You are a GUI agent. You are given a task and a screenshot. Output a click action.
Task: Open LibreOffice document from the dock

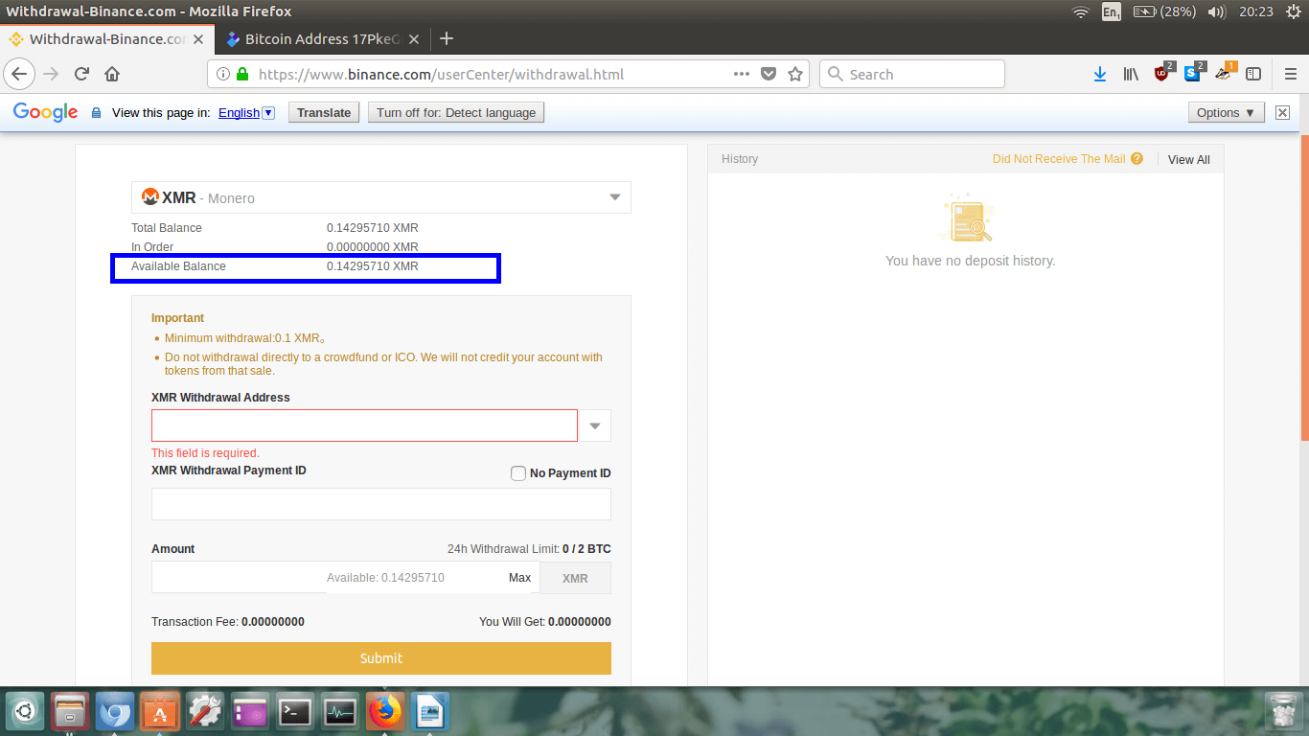click(x=430, y=712)
